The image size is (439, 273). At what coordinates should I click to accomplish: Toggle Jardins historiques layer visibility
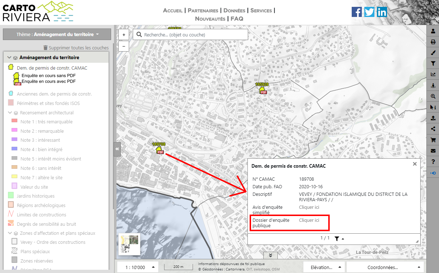click(x=11, y=196)
